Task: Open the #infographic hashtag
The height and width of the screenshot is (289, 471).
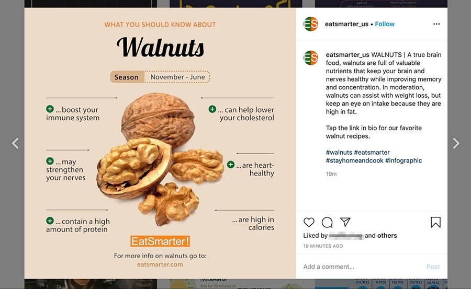Action: point(403,160)
